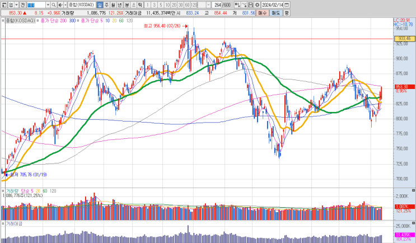Click the gray 120 price moving average legend

click(x=129, y=21)
